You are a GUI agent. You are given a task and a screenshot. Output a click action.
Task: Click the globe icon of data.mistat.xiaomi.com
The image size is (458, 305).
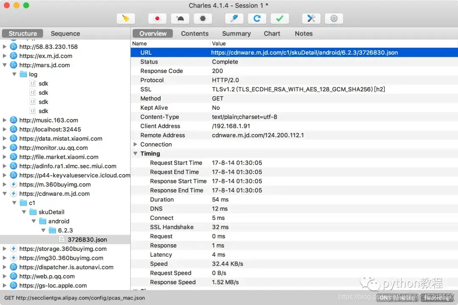click(14, 139)
